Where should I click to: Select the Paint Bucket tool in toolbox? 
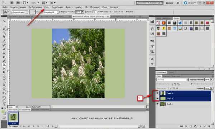point(4,64)
